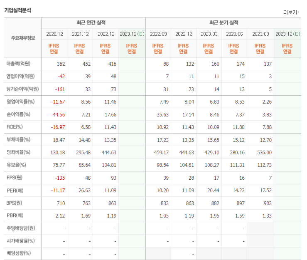Click the quarterly net margin 35.63
307x260 pixels.
click(162, 114)
